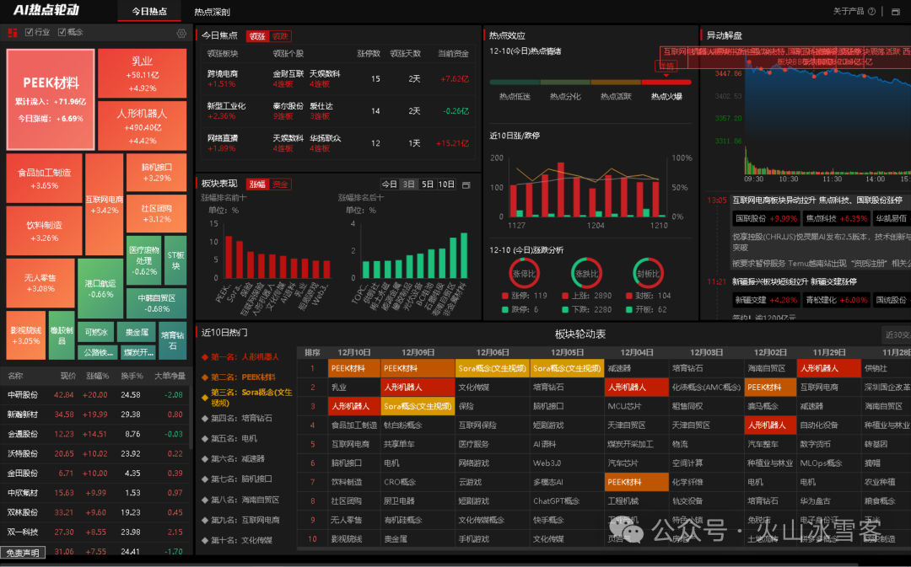Click the 国联股份 +9.99% stock tag
The height and width of the screenshot is (567, 911).
tap(766, 219)
